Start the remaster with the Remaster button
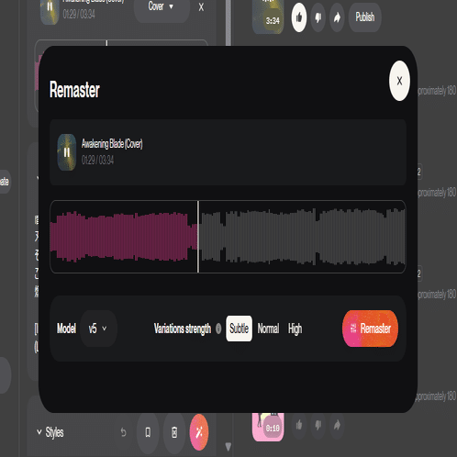 370,329
